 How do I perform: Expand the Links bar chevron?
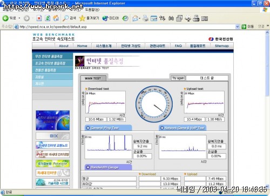click(x=268, y=26)
